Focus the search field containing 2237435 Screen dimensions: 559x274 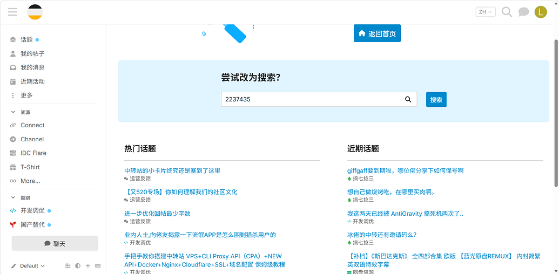pyautogui.click(x=319, y=99)
